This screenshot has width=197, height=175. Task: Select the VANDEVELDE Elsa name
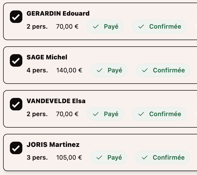(56, 101)
